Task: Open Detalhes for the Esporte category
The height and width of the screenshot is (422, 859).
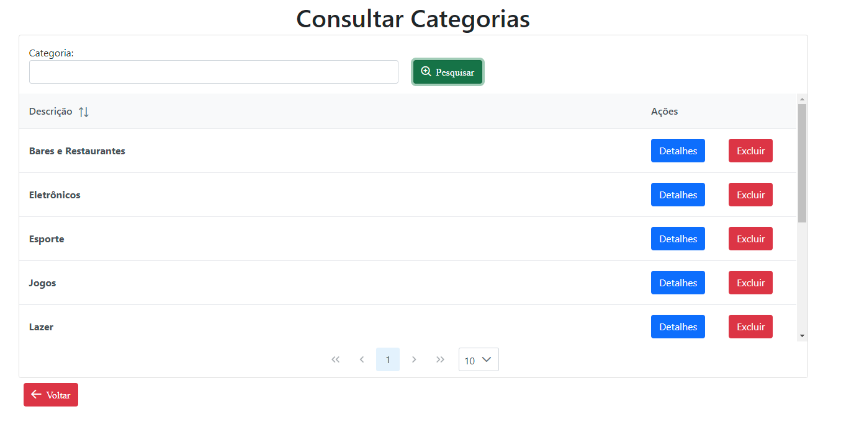Action: [x=678, y=239]
